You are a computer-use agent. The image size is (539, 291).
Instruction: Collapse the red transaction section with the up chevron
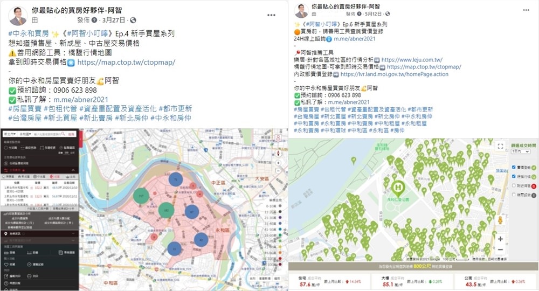coord(73,170)
